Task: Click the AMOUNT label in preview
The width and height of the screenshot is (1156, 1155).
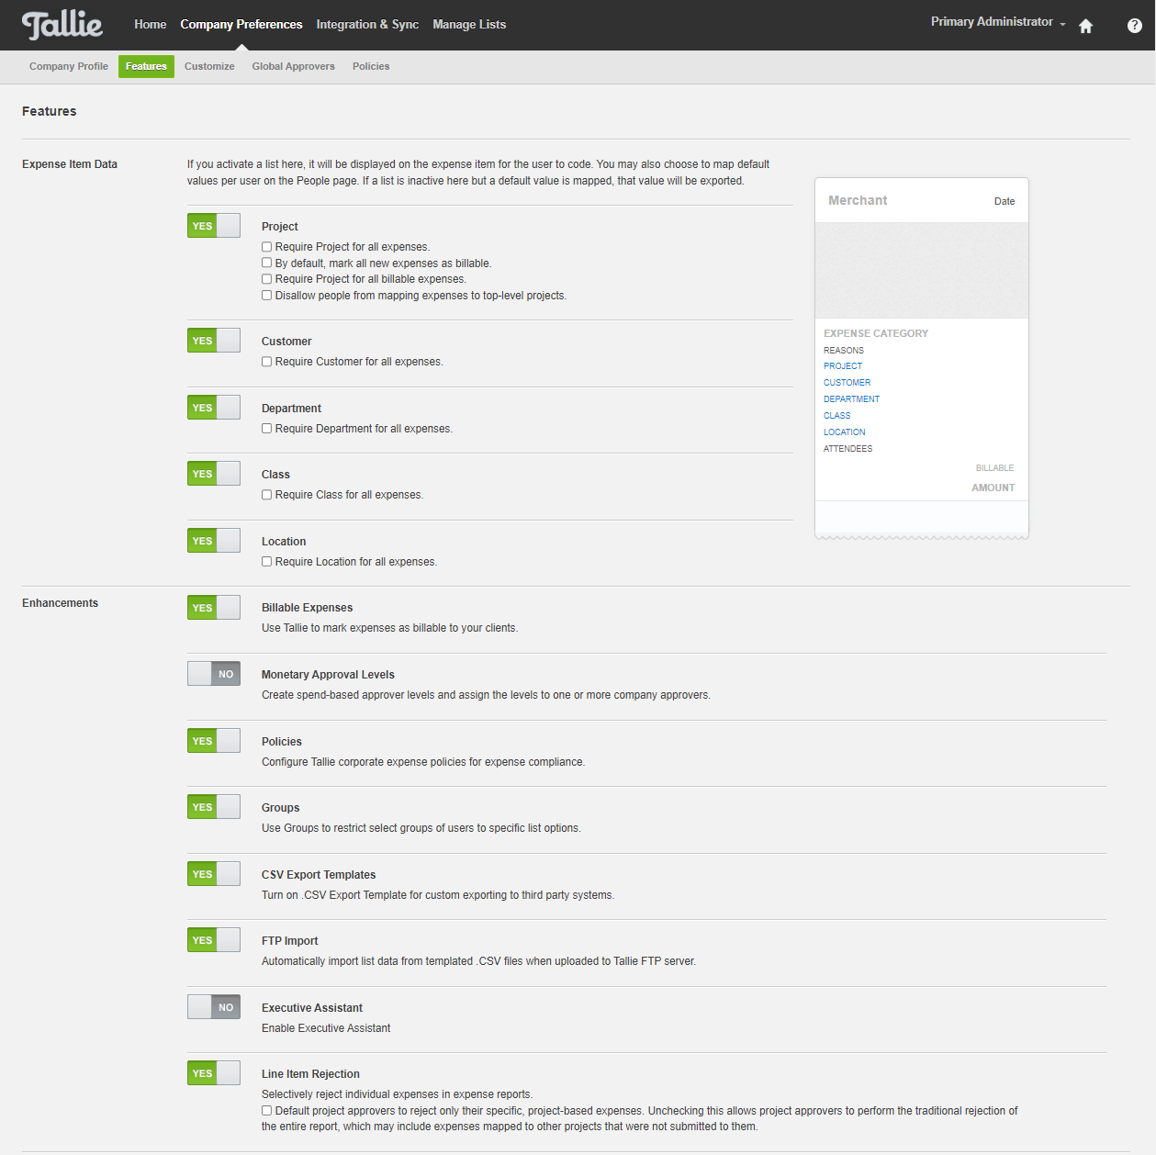Action: coord(993,488)
